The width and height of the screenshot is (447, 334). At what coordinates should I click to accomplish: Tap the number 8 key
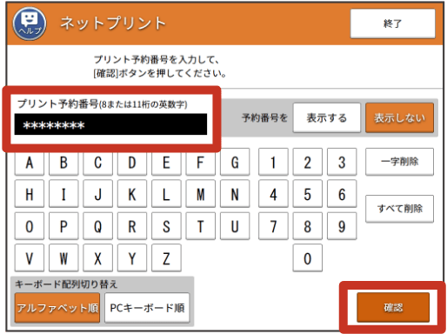[307, 226]
